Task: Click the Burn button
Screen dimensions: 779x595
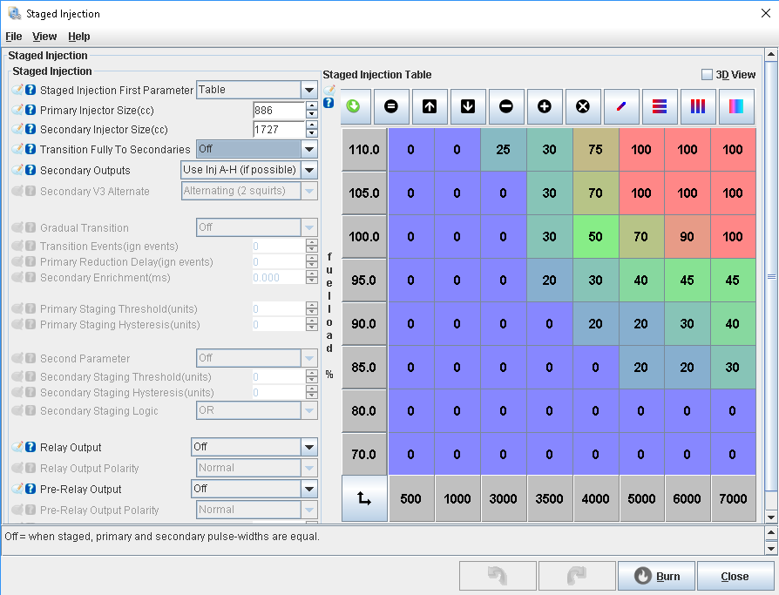Action: (656, 576)
